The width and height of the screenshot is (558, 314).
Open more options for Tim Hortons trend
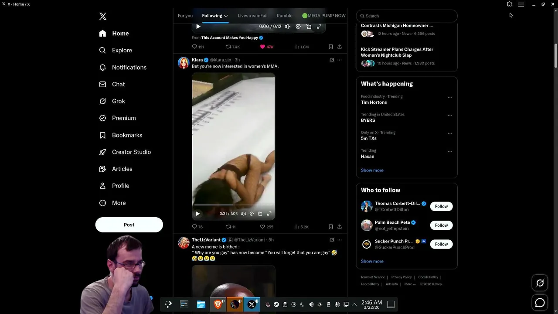coord(450,97)
